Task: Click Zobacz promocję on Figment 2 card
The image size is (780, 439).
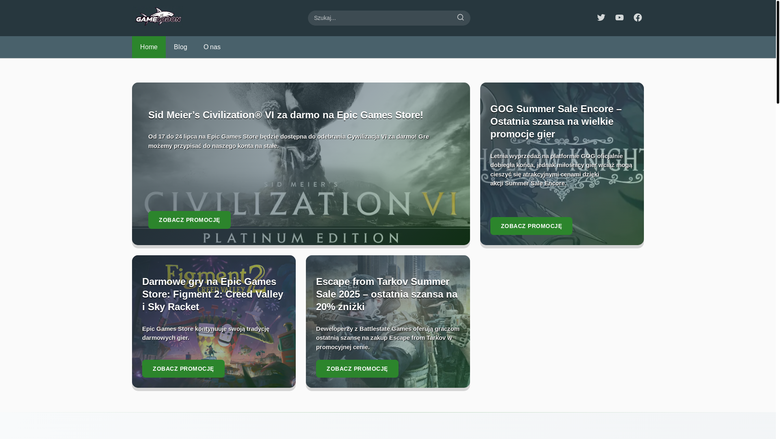Action: [x=183, y=369]
